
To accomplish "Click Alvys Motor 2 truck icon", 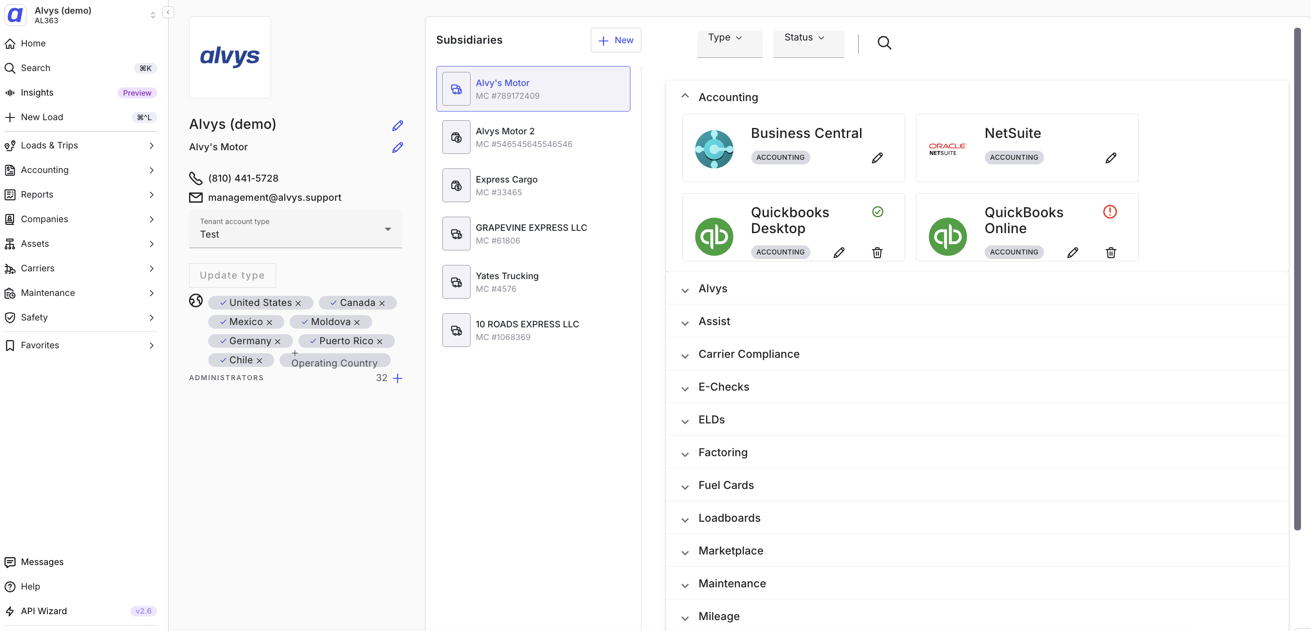I will click(456, 137).
